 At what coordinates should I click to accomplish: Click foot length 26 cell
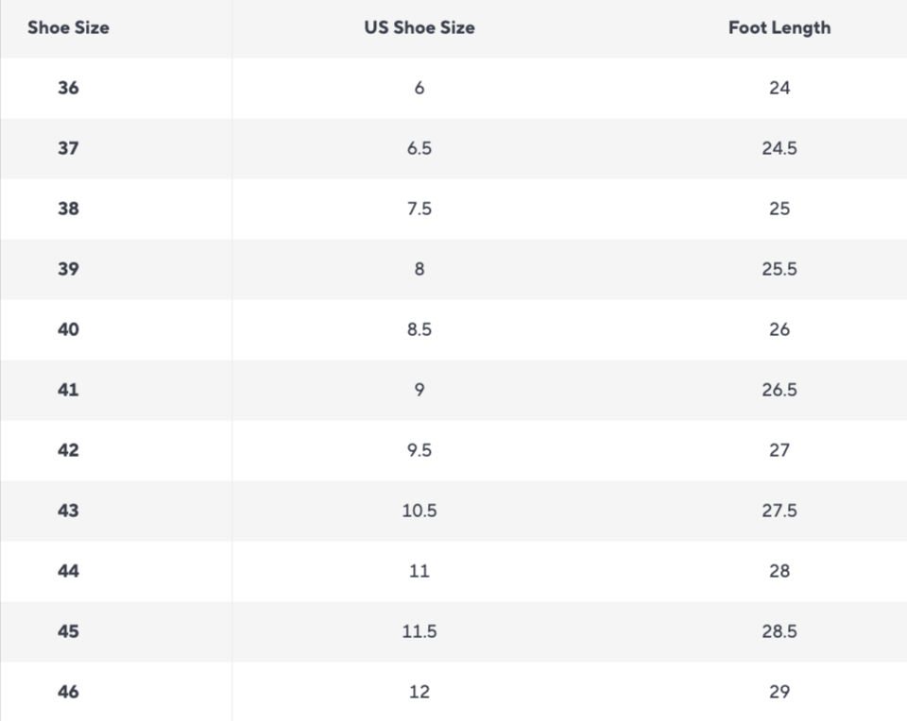(779, 329)
